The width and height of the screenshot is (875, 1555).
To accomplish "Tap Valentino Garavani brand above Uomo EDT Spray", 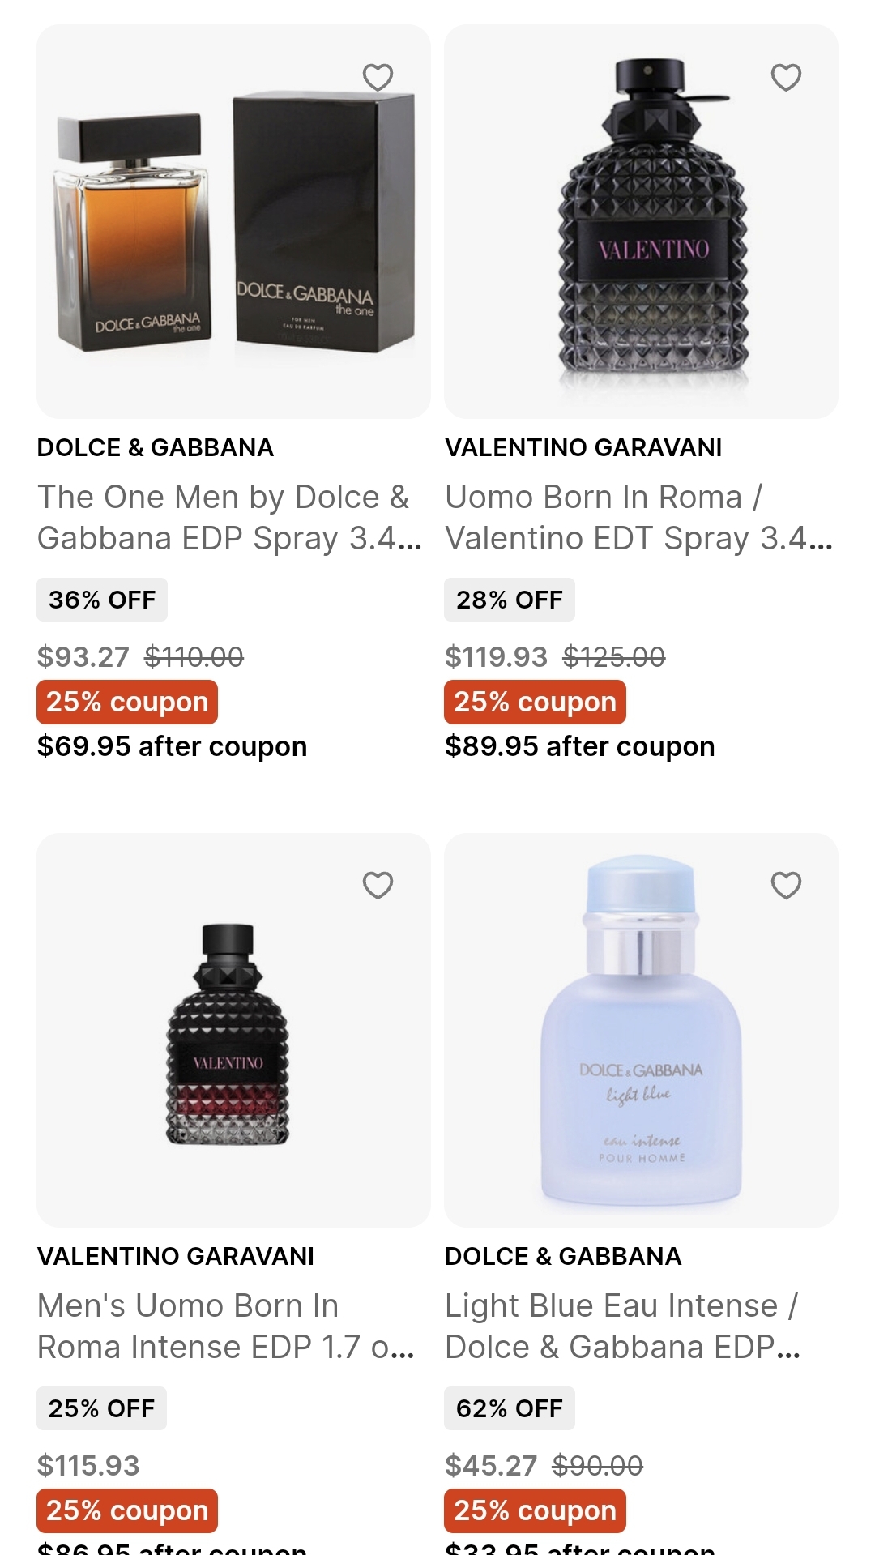I will [583, 447].
